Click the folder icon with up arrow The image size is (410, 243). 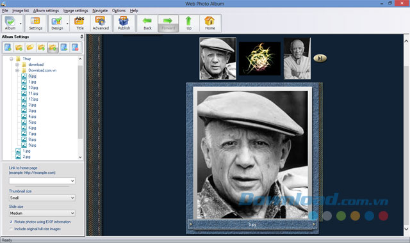tap(53, 47)
